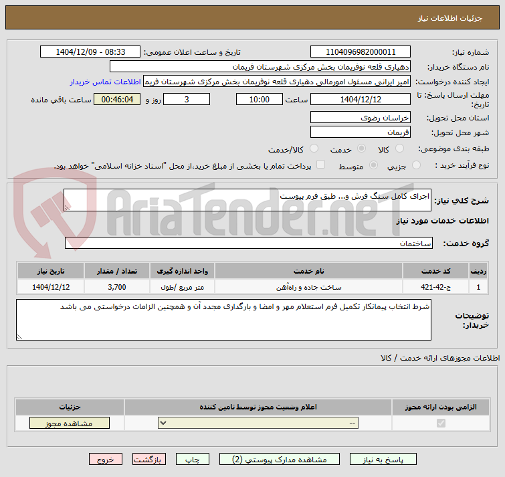Screen dimensions: 505x477
Task: Click the شرح کلی نیاز text area
Action: coord(247,200)
